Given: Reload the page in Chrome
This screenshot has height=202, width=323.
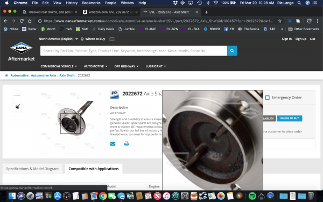Looking at the screenshot, I should 22,21.
